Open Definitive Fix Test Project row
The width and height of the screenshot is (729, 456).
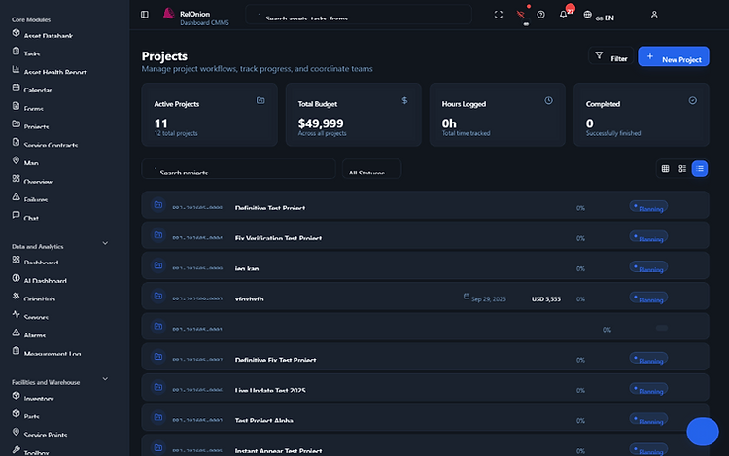(425, 357)
